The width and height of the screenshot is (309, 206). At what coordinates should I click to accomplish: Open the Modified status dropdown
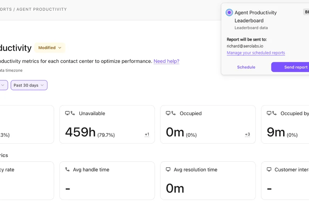[50, 48]
